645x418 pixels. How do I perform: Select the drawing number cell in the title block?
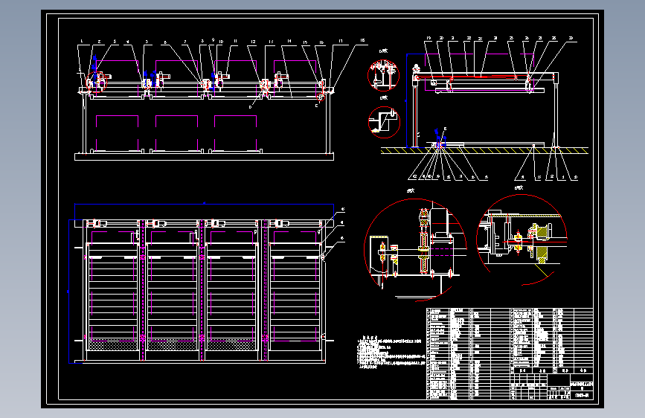tap(582, 396)
